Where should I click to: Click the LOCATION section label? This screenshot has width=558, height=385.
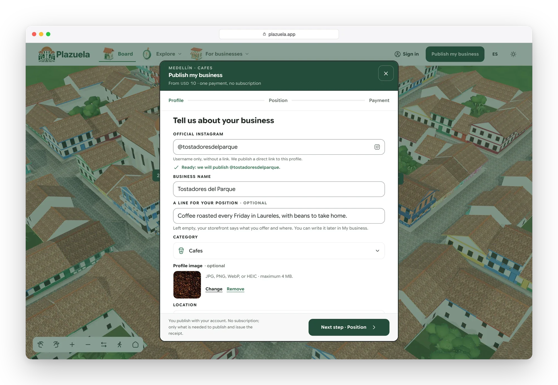[185, 305]
